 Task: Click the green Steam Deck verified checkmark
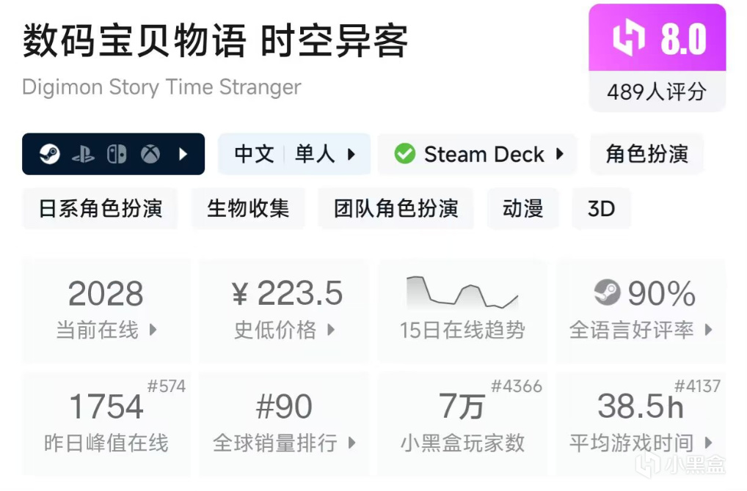point(404,155)
